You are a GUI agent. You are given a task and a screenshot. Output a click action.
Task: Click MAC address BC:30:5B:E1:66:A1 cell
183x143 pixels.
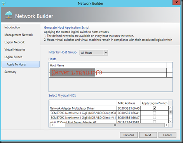point(129,113)
